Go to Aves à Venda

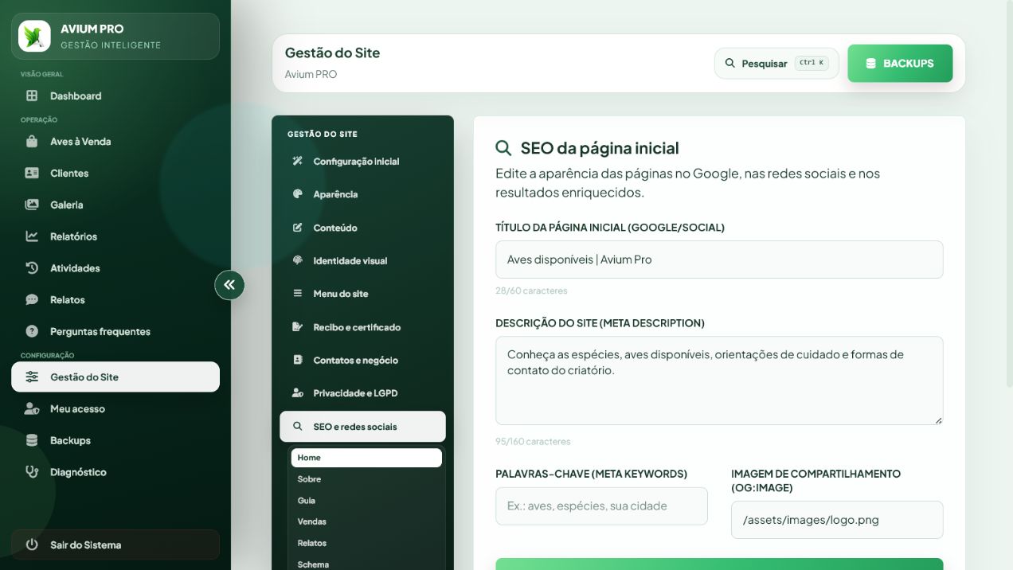pyautogui.click(x=115, y=142)
